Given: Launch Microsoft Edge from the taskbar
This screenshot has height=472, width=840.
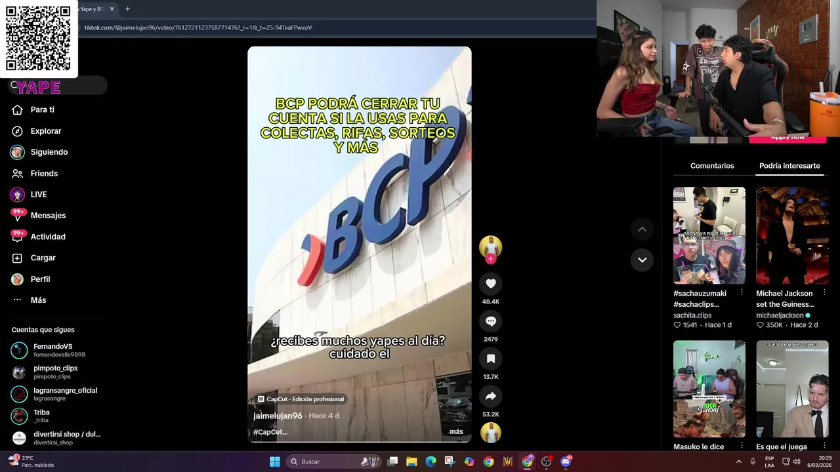Looking at the screenshot, I should 430,462.
